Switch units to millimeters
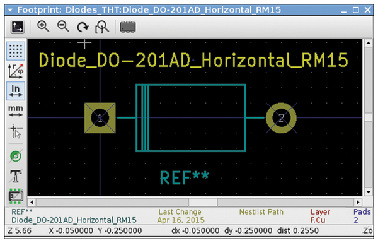This screenshot has height=243, width=378. pyautogui.click(x=16, y=111)
